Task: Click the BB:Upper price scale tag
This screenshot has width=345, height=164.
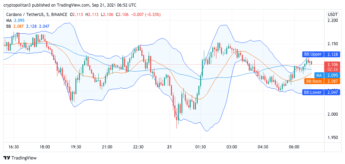Action: point(313,54)
